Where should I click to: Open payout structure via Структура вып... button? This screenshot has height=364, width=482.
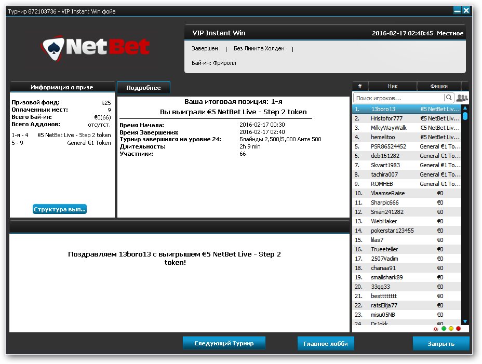point(60,209)
